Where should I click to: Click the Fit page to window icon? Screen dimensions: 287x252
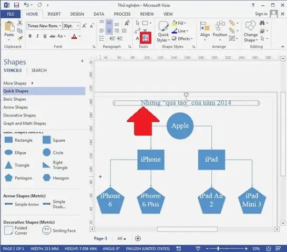pos(269,249)
